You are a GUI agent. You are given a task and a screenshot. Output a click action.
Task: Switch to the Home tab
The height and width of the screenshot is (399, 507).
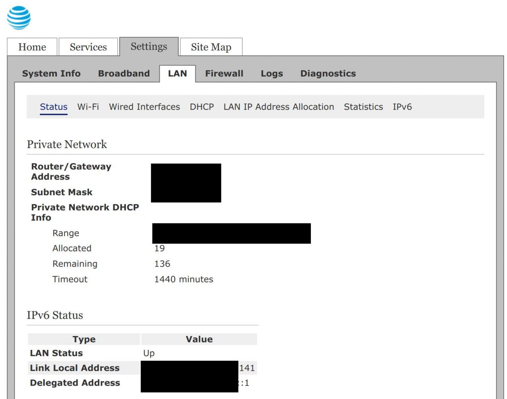(x=32, y=47)
